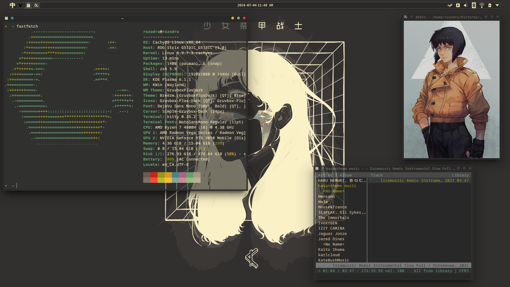Open the Wi-Fi network tray icon

(x=482, y=5)
